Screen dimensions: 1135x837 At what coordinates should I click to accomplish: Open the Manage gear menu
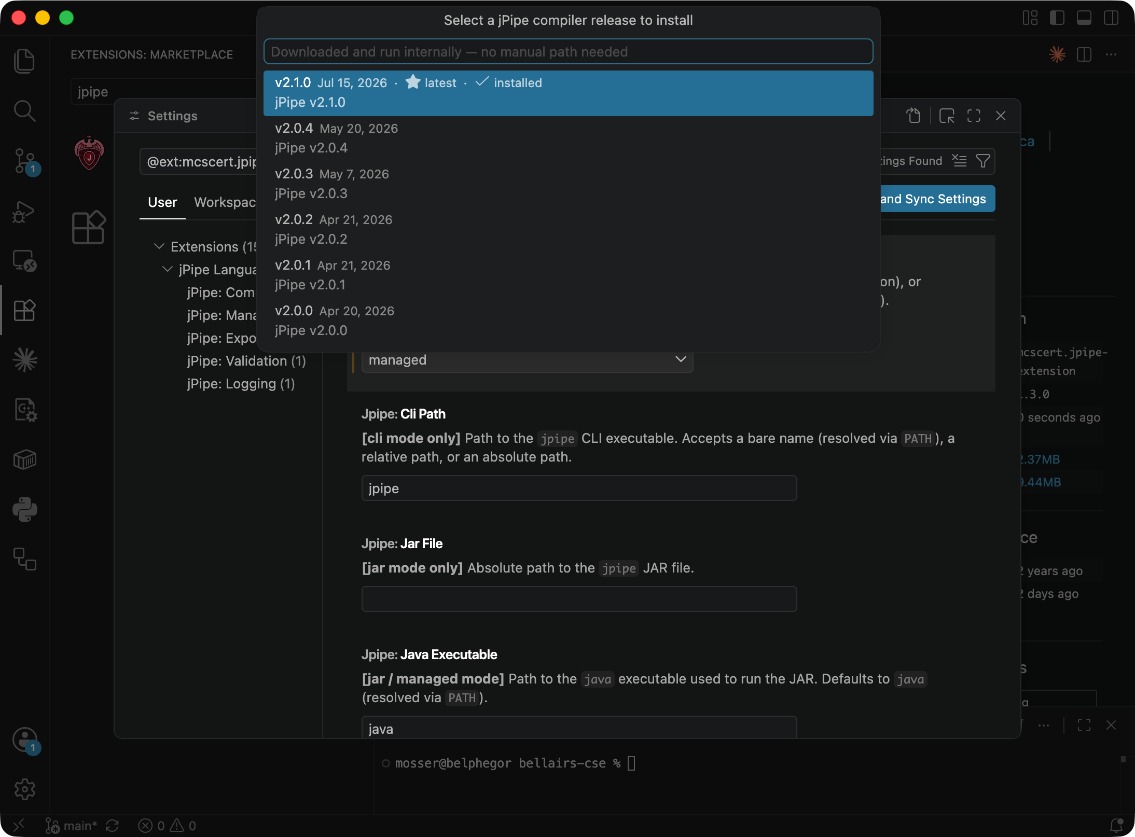(24, 789)
